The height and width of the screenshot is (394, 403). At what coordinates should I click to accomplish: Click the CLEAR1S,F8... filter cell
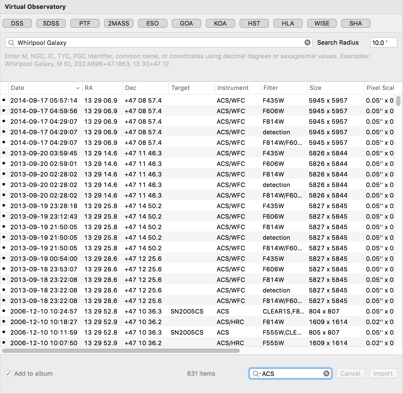point(283,311)
